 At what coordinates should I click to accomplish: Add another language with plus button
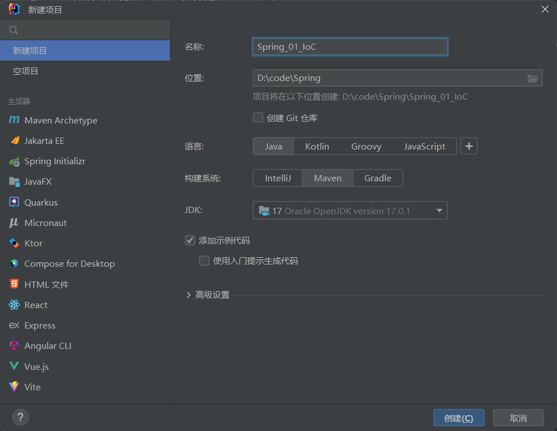(x=469, y=146)
